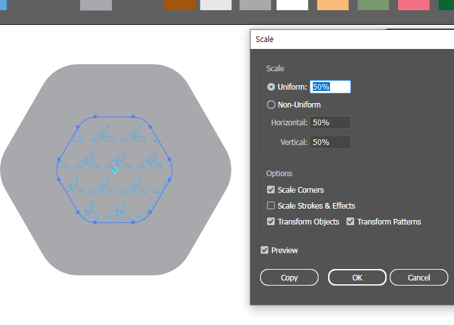
Task: Disable the Preview checkbox
Action: (265, 250)
